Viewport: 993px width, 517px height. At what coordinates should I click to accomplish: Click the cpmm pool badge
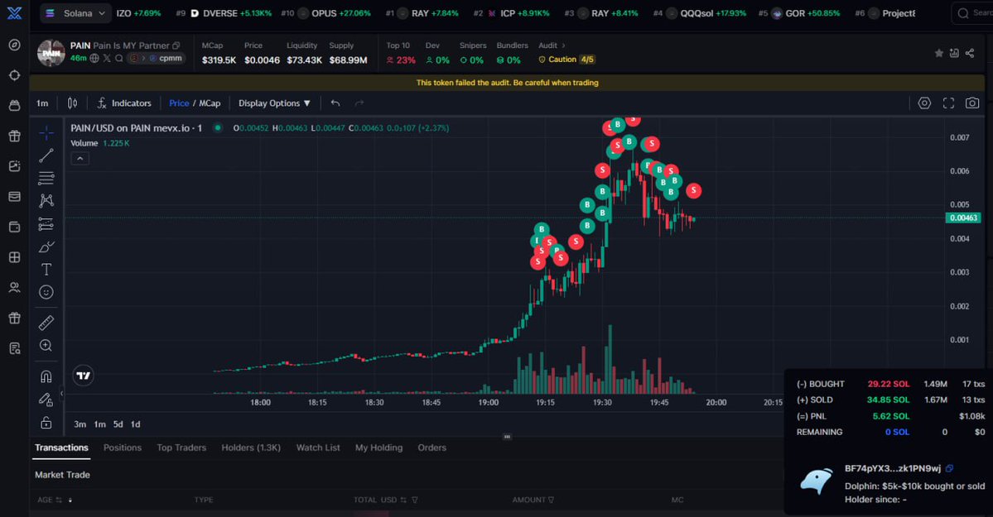pos(167,58)
